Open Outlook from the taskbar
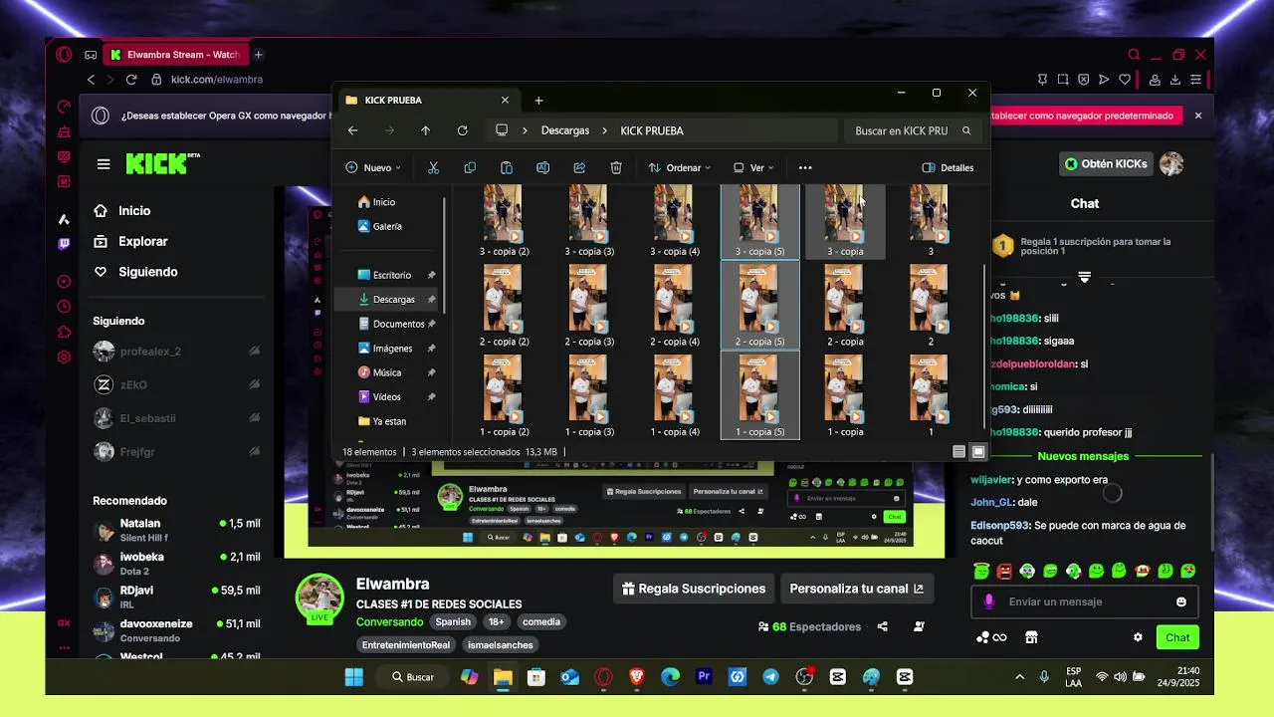The height and width of the screenshot is (717, 1274). tap(569, 676)
